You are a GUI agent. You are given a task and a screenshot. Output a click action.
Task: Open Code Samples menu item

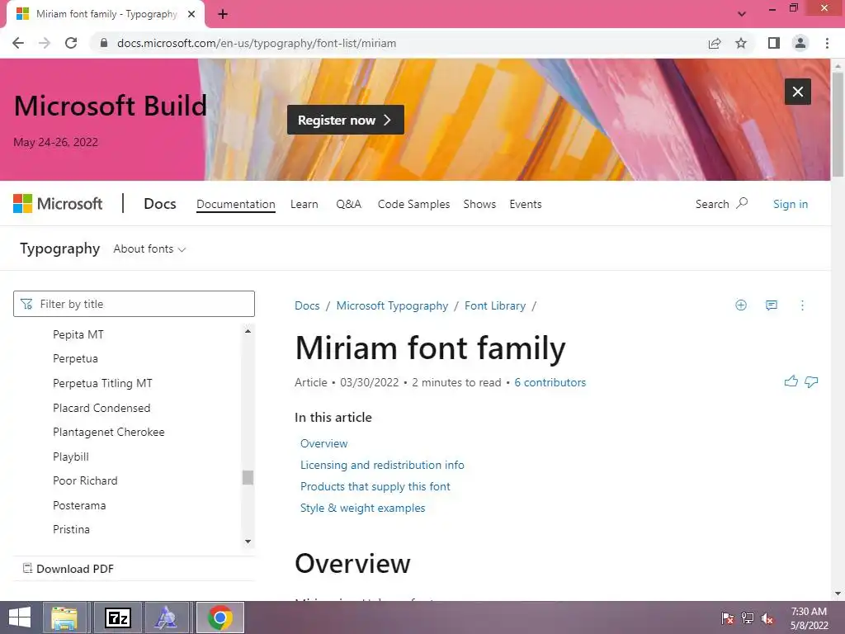(413, 205)
